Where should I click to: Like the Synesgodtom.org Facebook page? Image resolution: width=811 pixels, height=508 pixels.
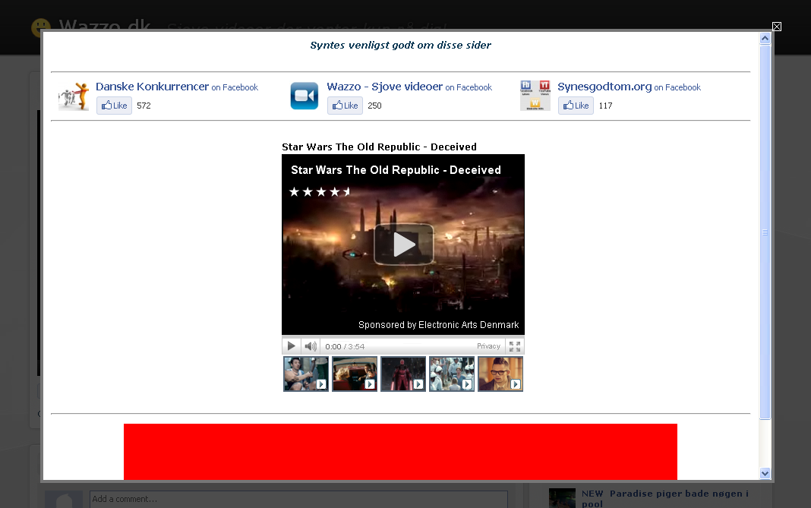pyautogui.click(x=576, y=106)
